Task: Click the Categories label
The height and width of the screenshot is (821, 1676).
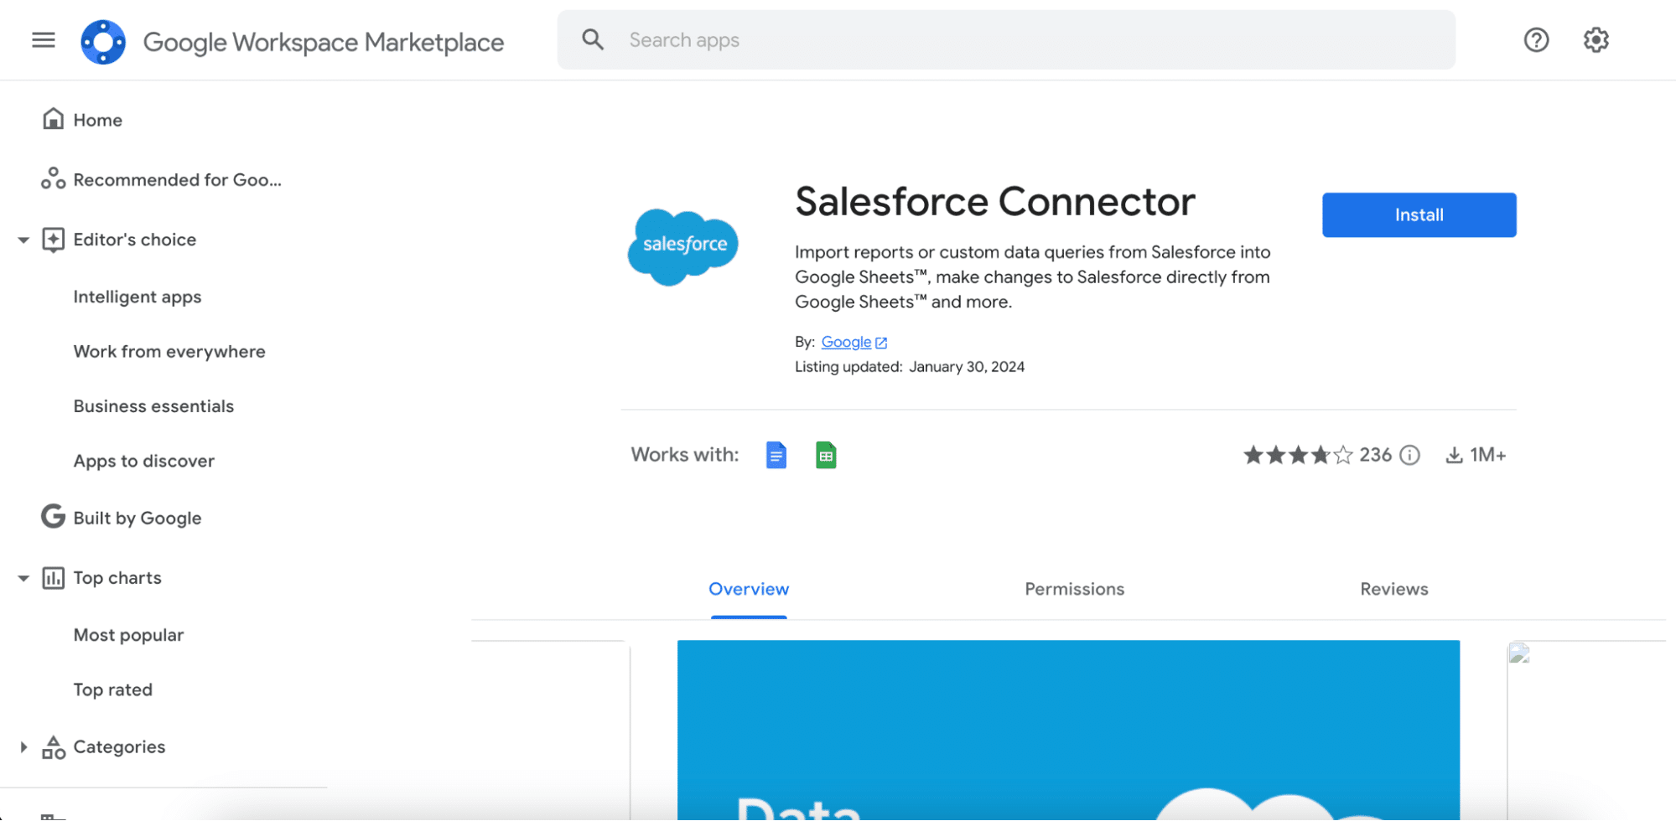Action: 119,746
